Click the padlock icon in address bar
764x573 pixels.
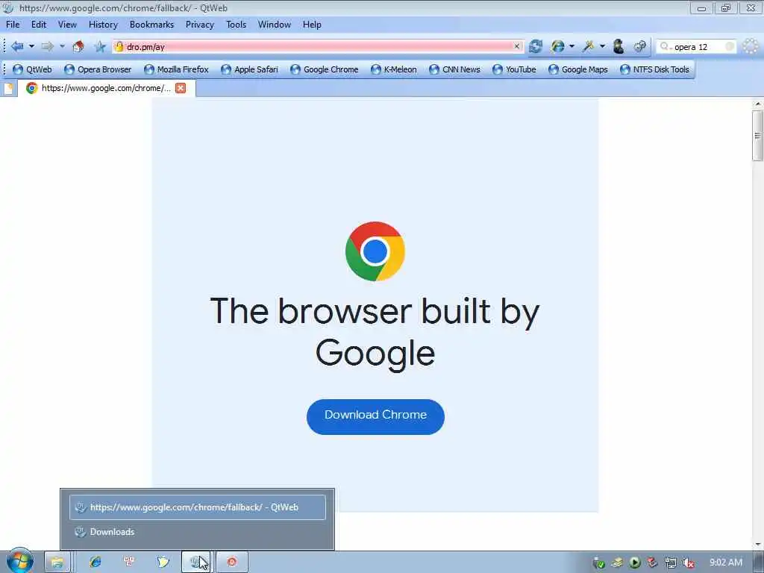click(119, 47)
